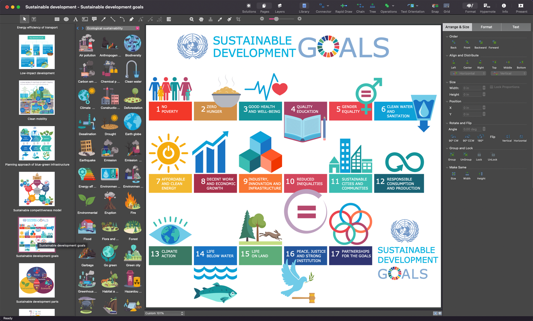Pick the Clean water library shape

click(133, 72)
